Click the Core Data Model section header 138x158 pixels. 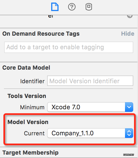tap(26, 68)
